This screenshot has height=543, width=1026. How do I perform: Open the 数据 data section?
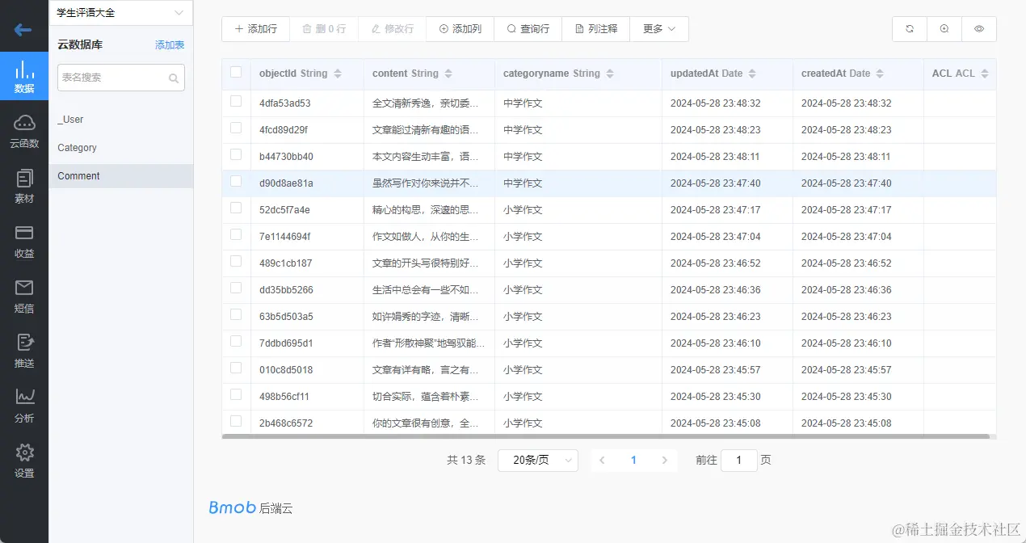(x=24, y=76)
